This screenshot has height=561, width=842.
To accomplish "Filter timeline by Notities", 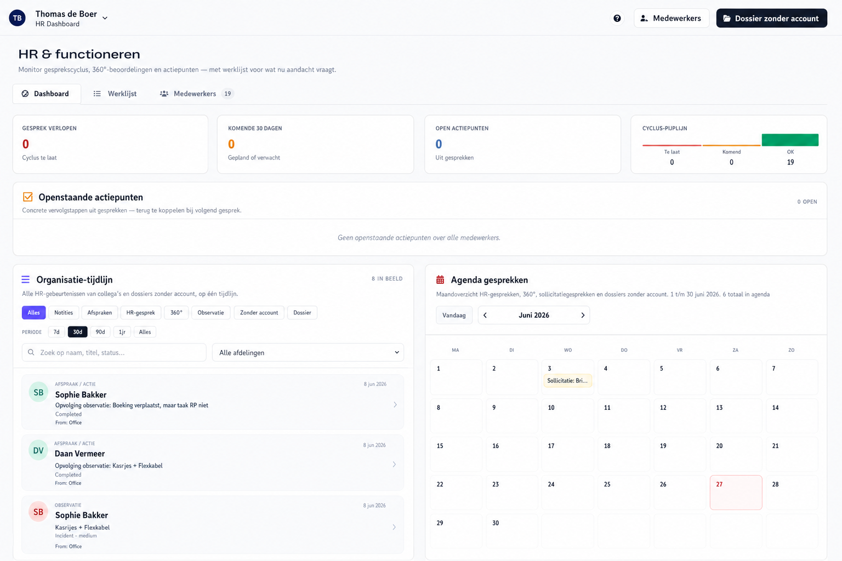I will [64, 312].
